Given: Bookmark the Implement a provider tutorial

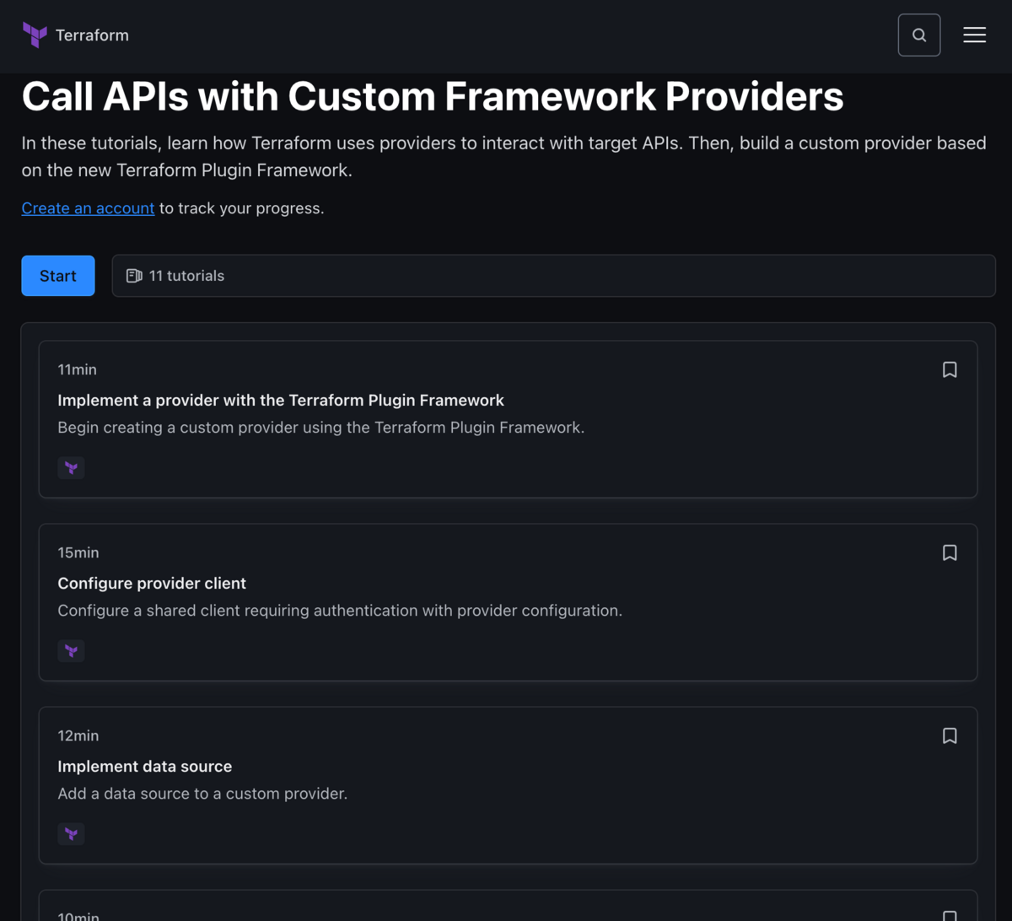Looking at the screenshot, I should (x=950, y=369).
